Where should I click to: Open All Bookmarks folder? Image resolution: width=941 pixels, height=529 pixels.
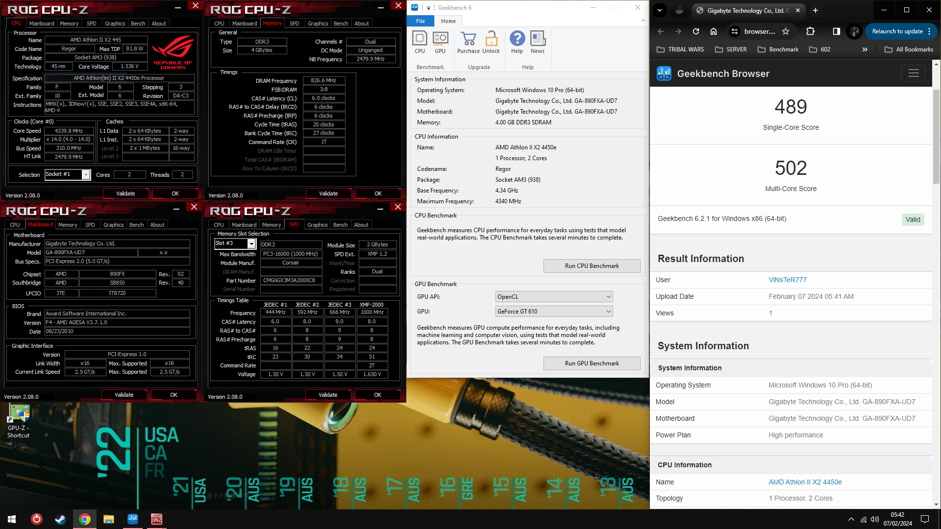[910, 49]
